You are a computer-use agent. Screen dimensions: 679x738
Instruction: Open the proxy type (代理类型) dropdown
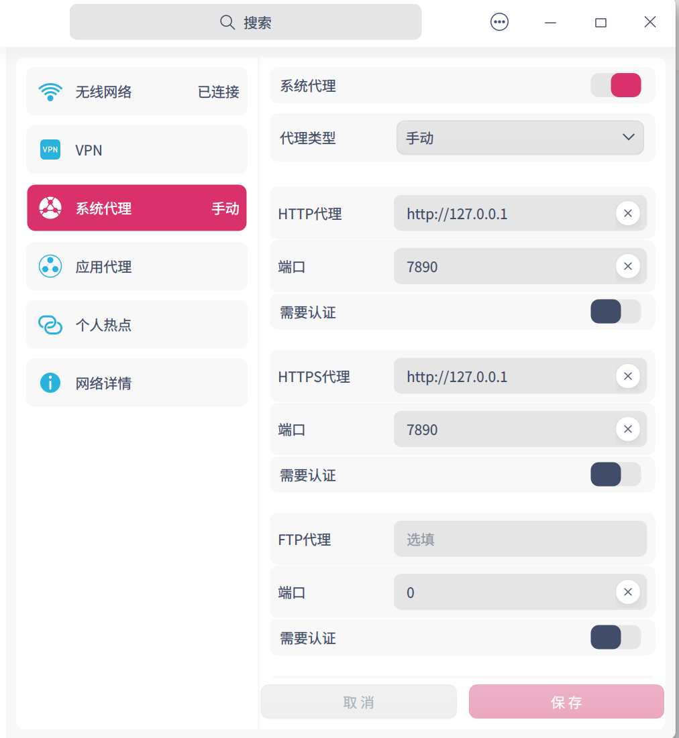[x=520, y=138]
